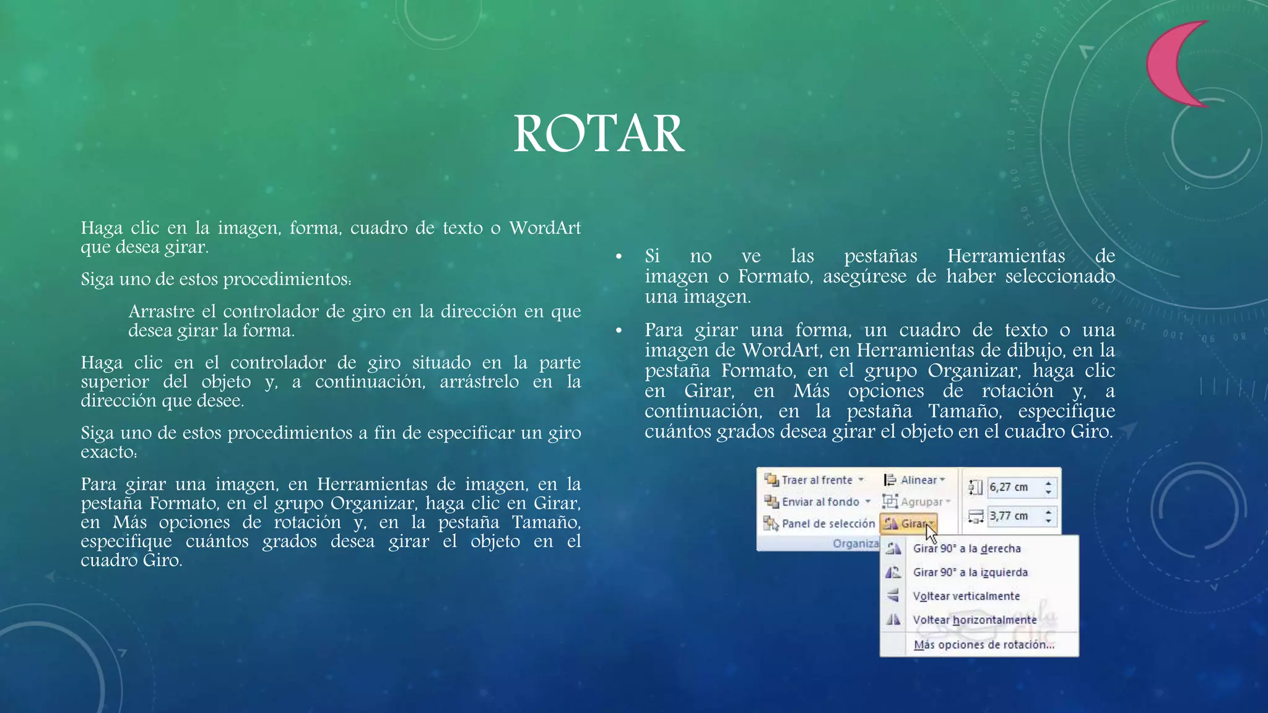Click the paragraph starting "Haga clic en el controlador"

tap(331, 381)
